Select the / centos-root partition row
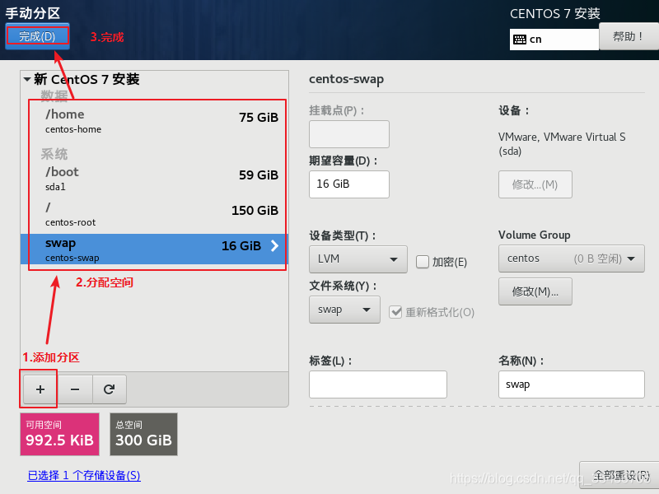 pyautogui.click(x=154, y=214)
